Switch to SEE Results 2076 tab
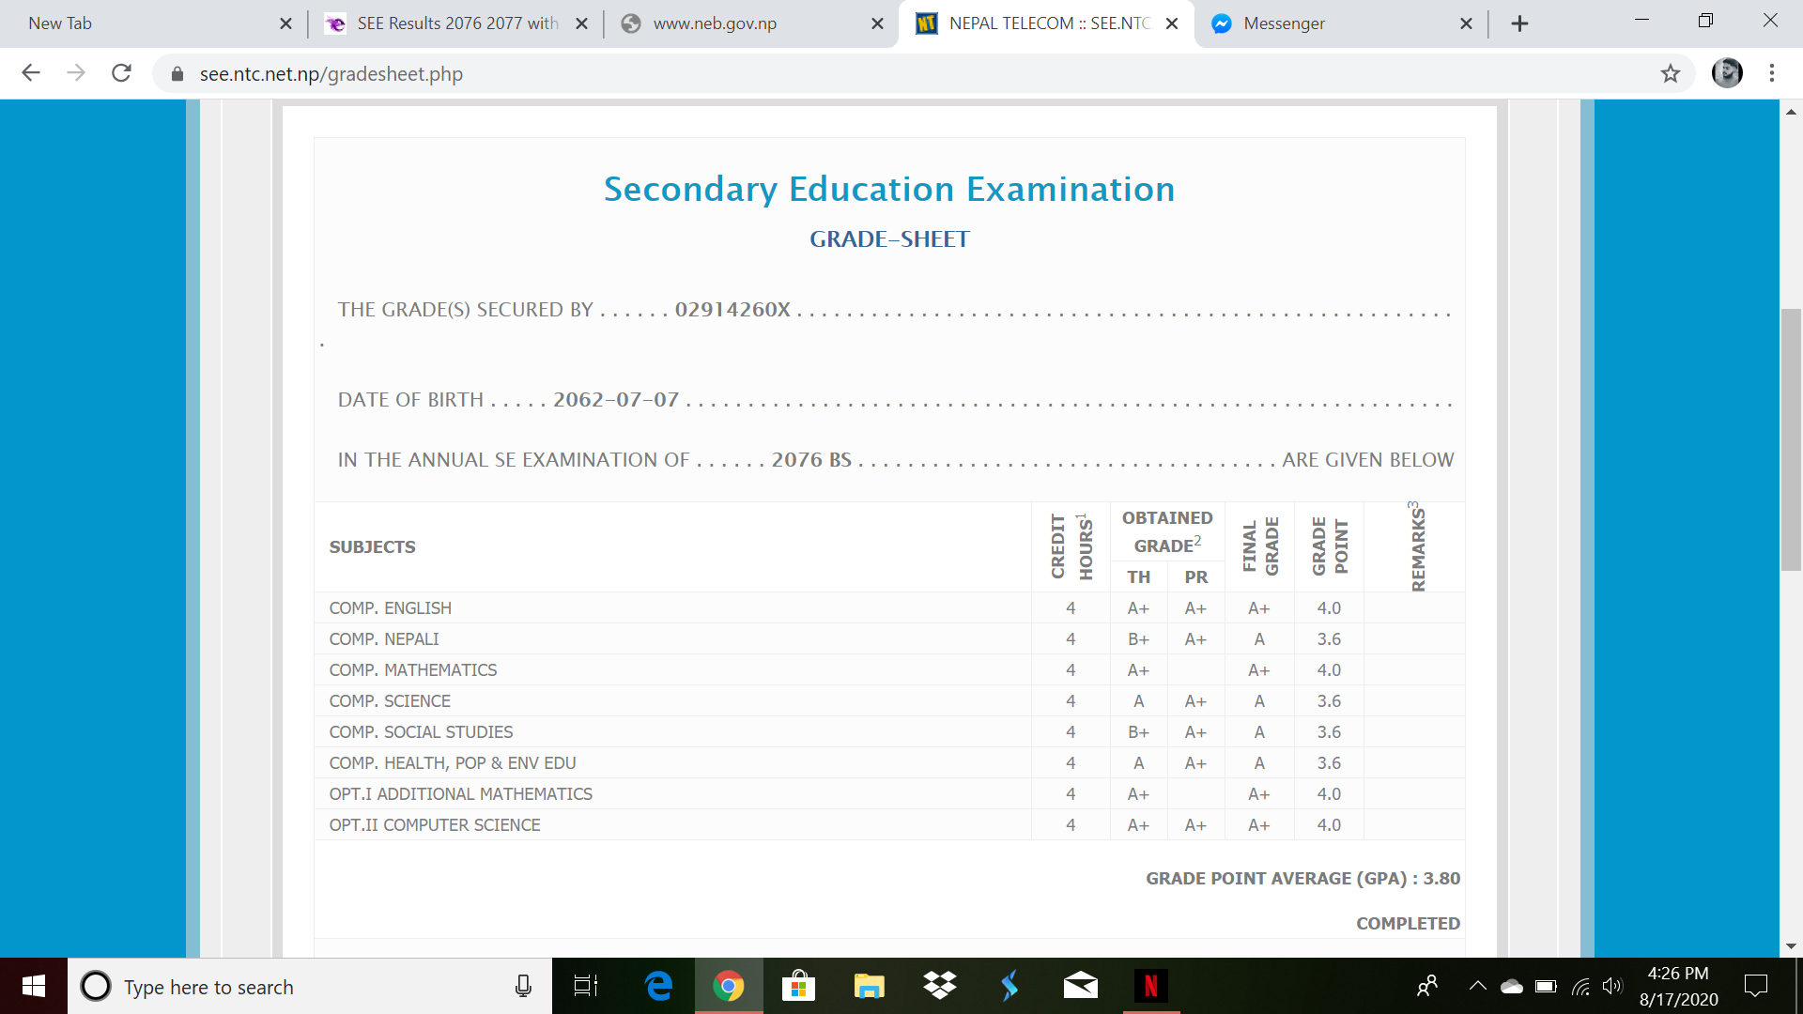The image size is (1803, 1014). pos(455,23)
